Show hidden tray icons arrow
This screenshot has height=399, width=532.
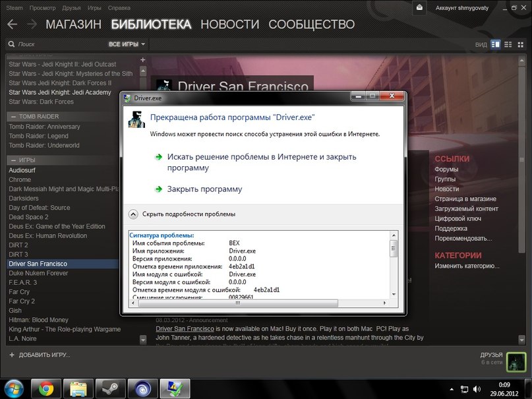click(452, 389)
